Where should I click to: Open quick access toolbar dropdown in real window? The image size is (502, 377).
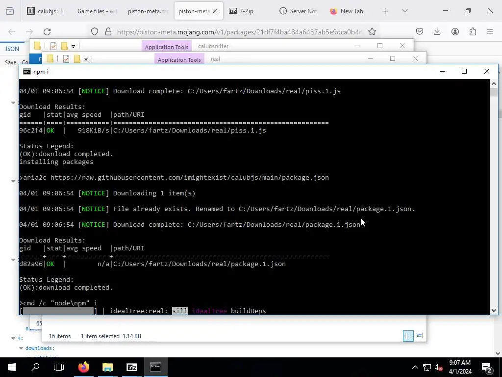pyautogui.click(x=86, y=59)
